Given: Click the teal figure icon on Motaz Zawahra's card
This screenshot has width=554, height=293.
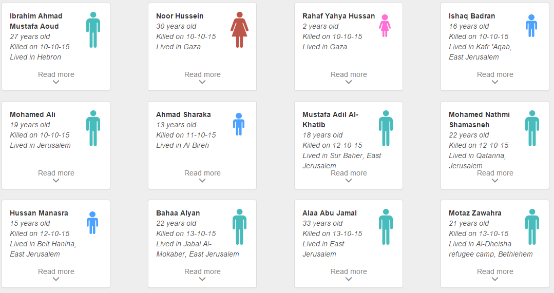Looking at the screenshot, I should click(532, 227).
